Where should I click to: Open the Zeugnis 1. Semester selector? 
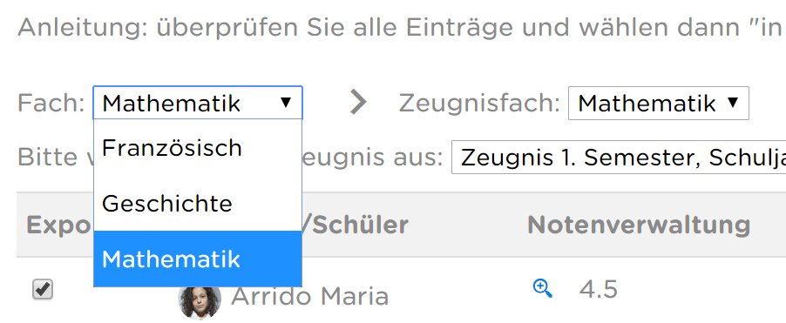coord(619,158)
